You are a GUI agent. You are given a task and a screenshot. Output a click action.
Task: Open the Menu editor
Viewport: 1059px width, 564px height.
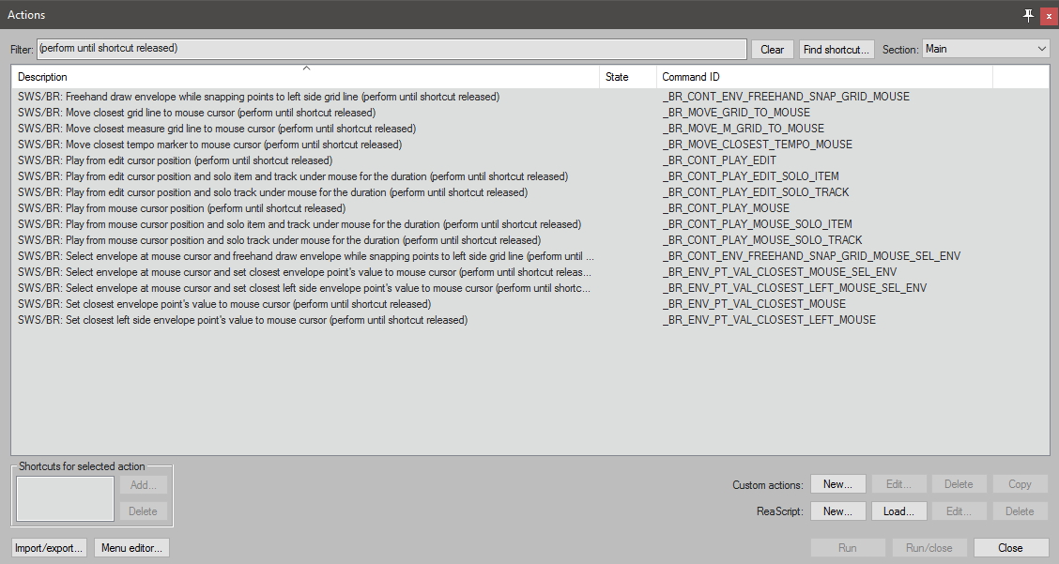[x=131, y=548]
